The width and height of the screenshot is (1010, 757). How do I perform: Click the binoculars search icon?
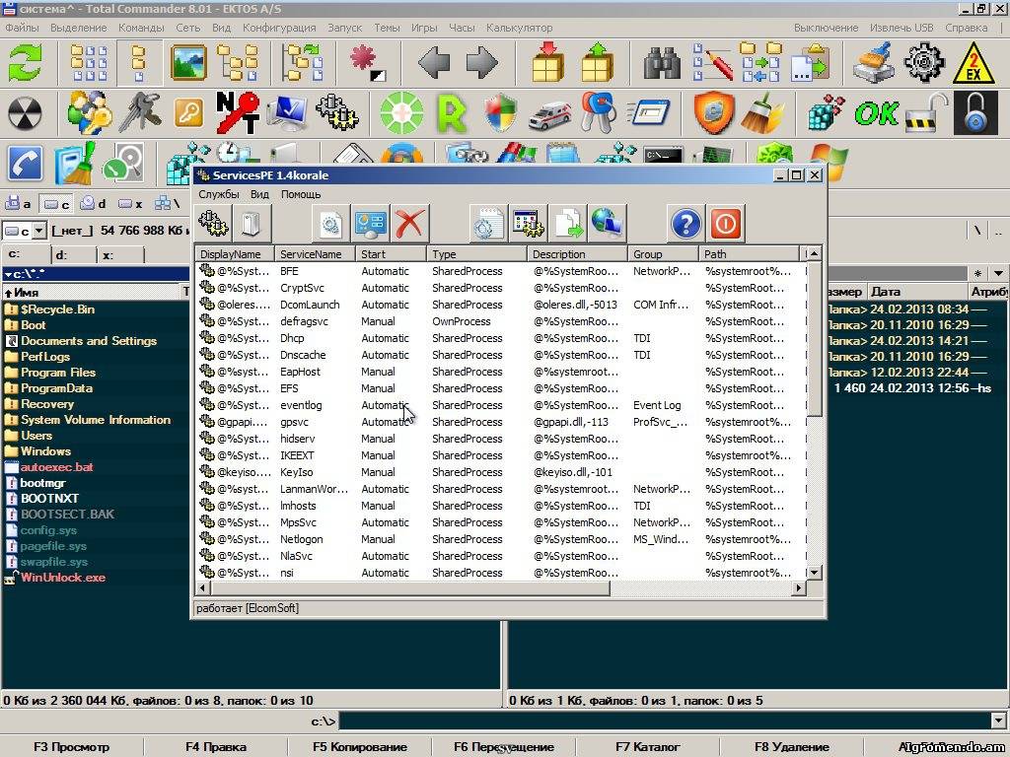662,63
